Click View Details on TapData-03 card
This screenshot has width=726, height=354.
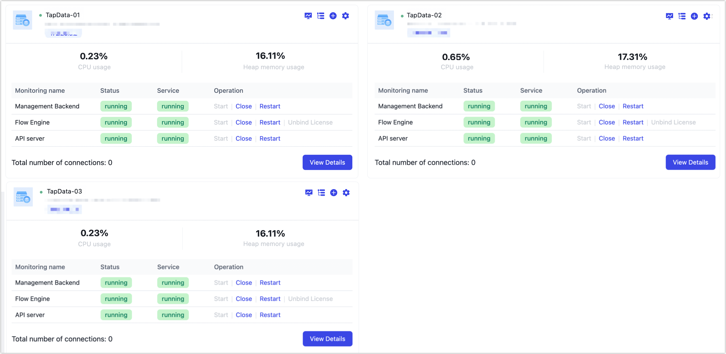[x=327, y=339]
